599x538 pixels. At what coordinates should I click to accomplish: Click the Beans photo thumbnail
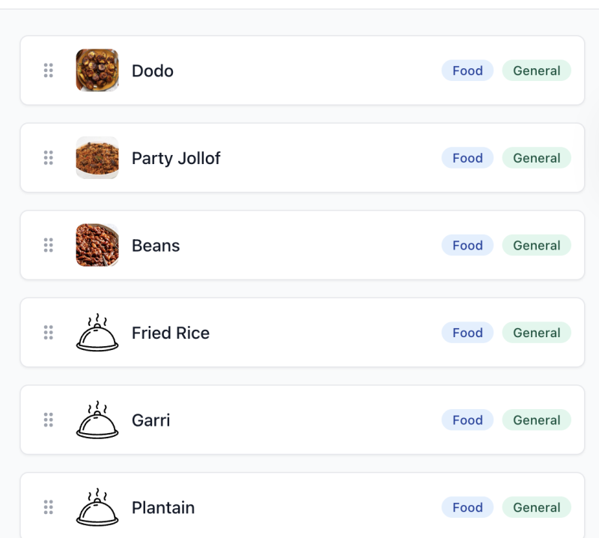pos(97,245)
